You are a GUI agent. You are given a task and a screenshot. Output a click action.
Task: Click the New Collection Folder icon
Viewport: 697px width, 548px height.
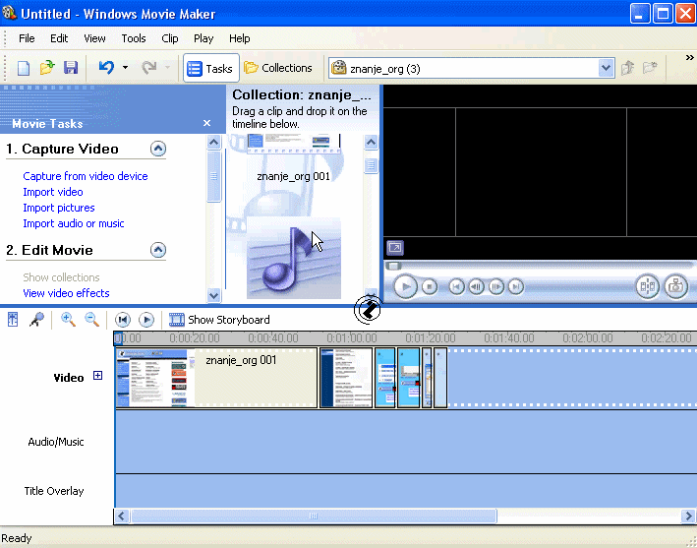click(x=650, y=68)
